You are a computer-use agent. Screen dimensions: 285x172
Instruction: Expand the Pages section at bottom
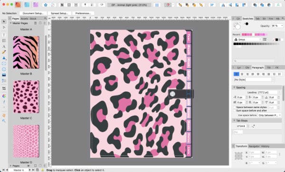[x=10, y=166]
